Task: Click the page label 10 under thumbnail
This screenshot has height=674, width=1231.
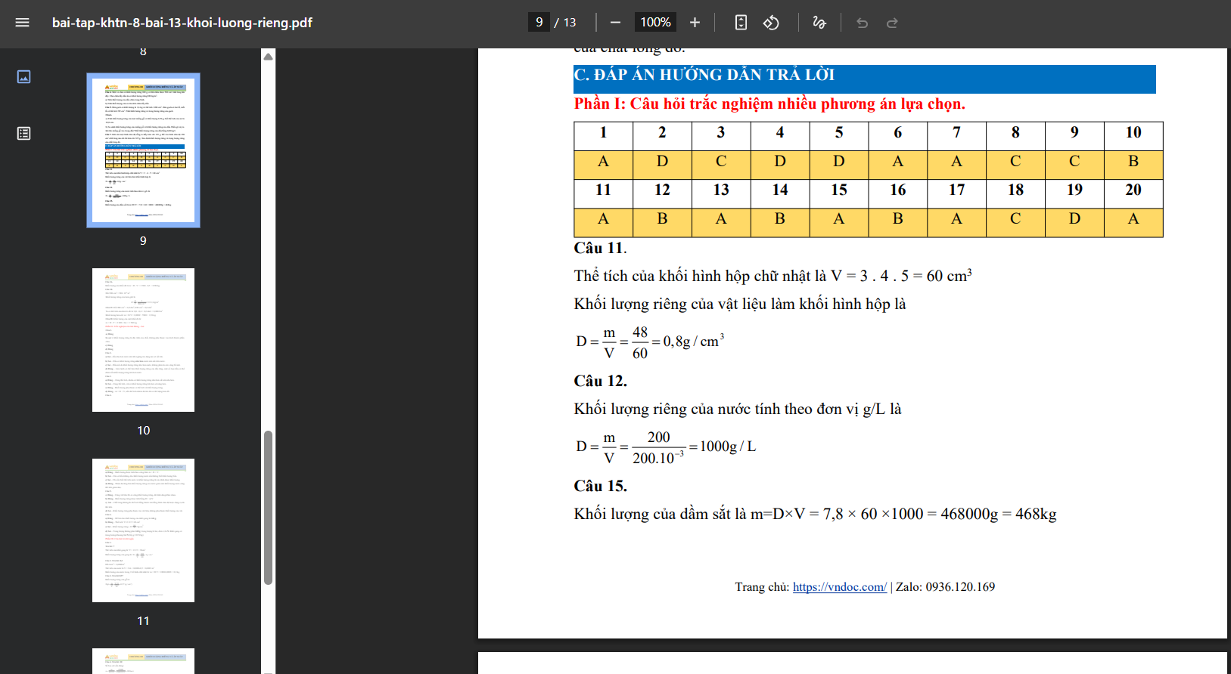Action: (143, 431)
